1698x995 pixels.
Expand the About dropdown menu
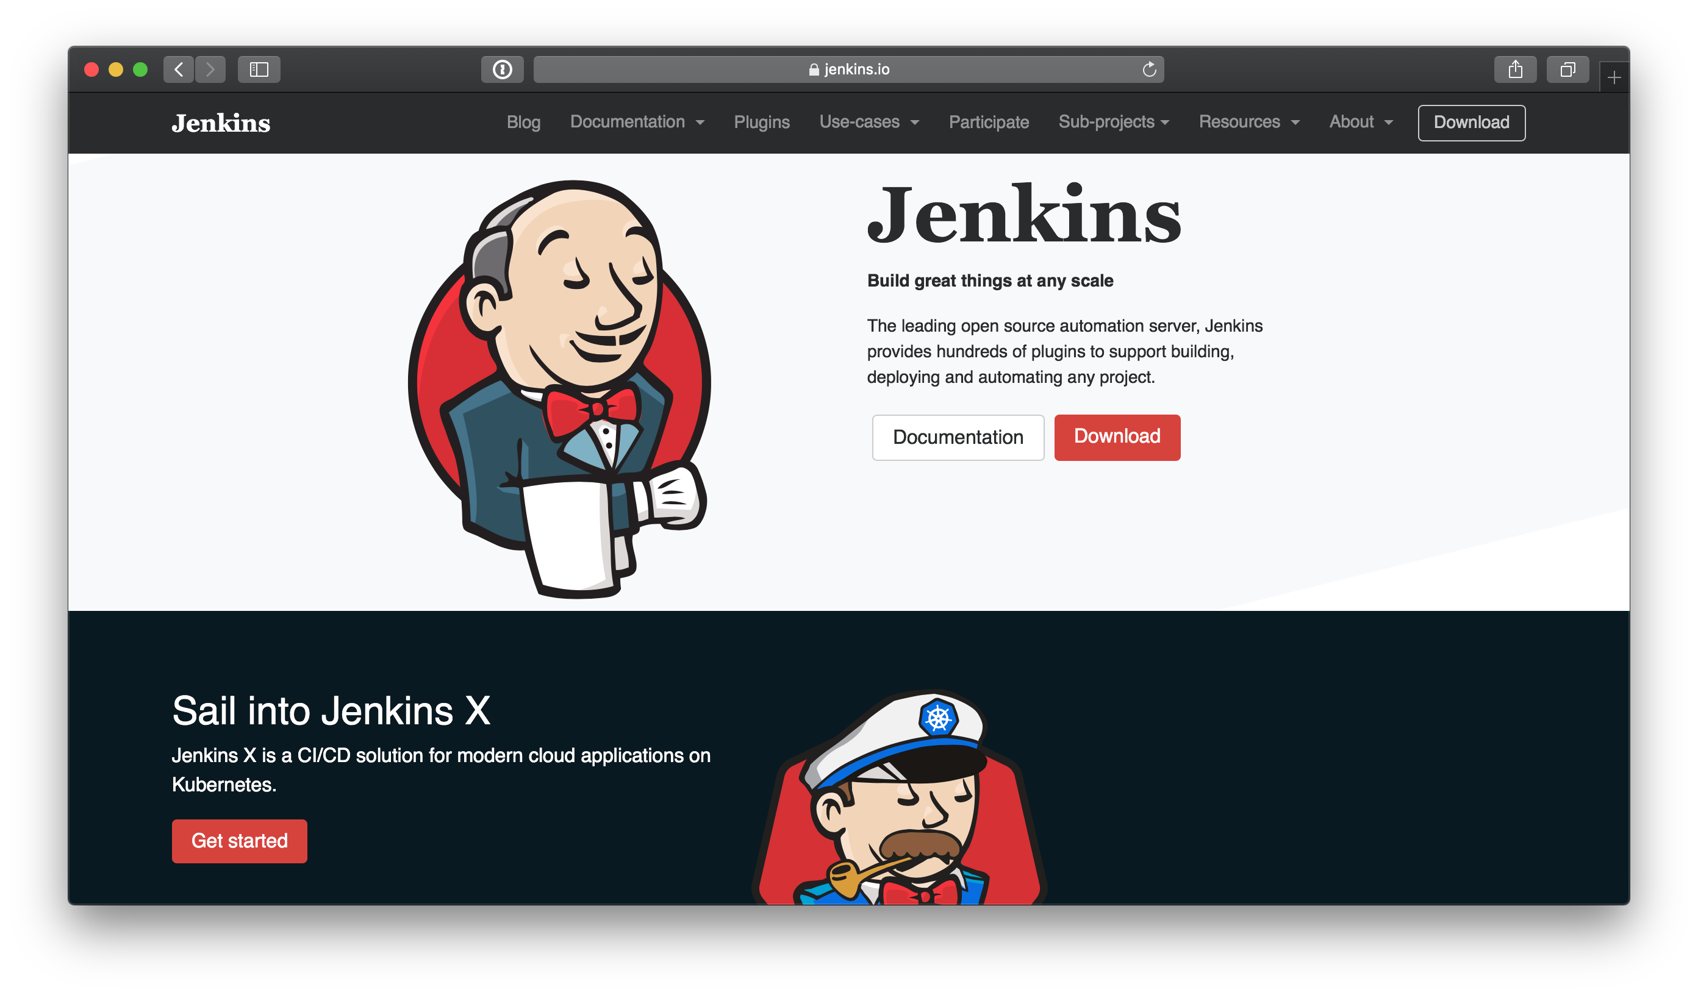1361,122
